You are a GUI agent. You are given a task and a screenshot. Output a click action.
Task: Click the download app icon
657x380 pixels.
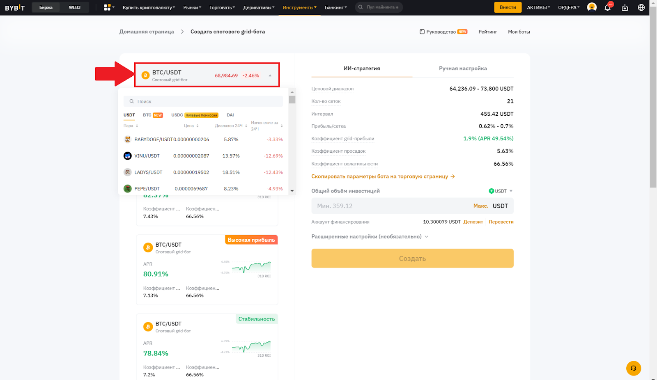point(625,7)
